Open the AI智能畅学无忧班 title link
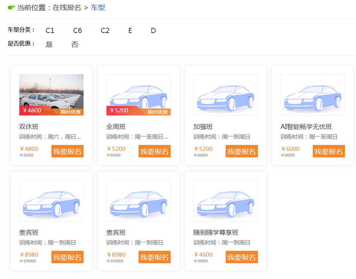 (x=306, y=127)
